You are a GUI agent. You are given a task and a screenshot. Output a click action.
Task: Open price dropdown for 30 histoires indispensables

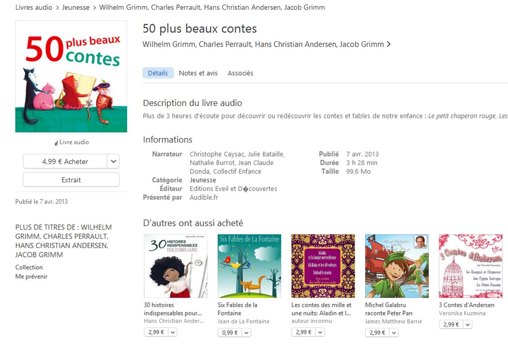[x=172, y=333]
